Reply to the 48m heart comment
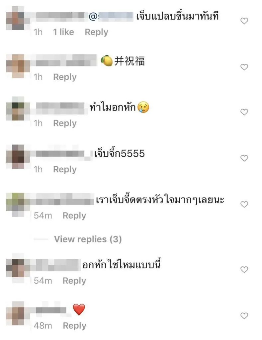This screenshot has height=340, width=262. [75, 326]
